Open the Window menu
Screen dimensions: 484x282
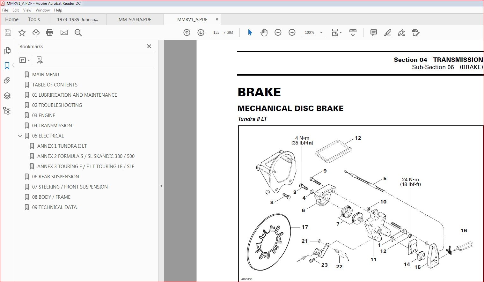click(43, 10)
